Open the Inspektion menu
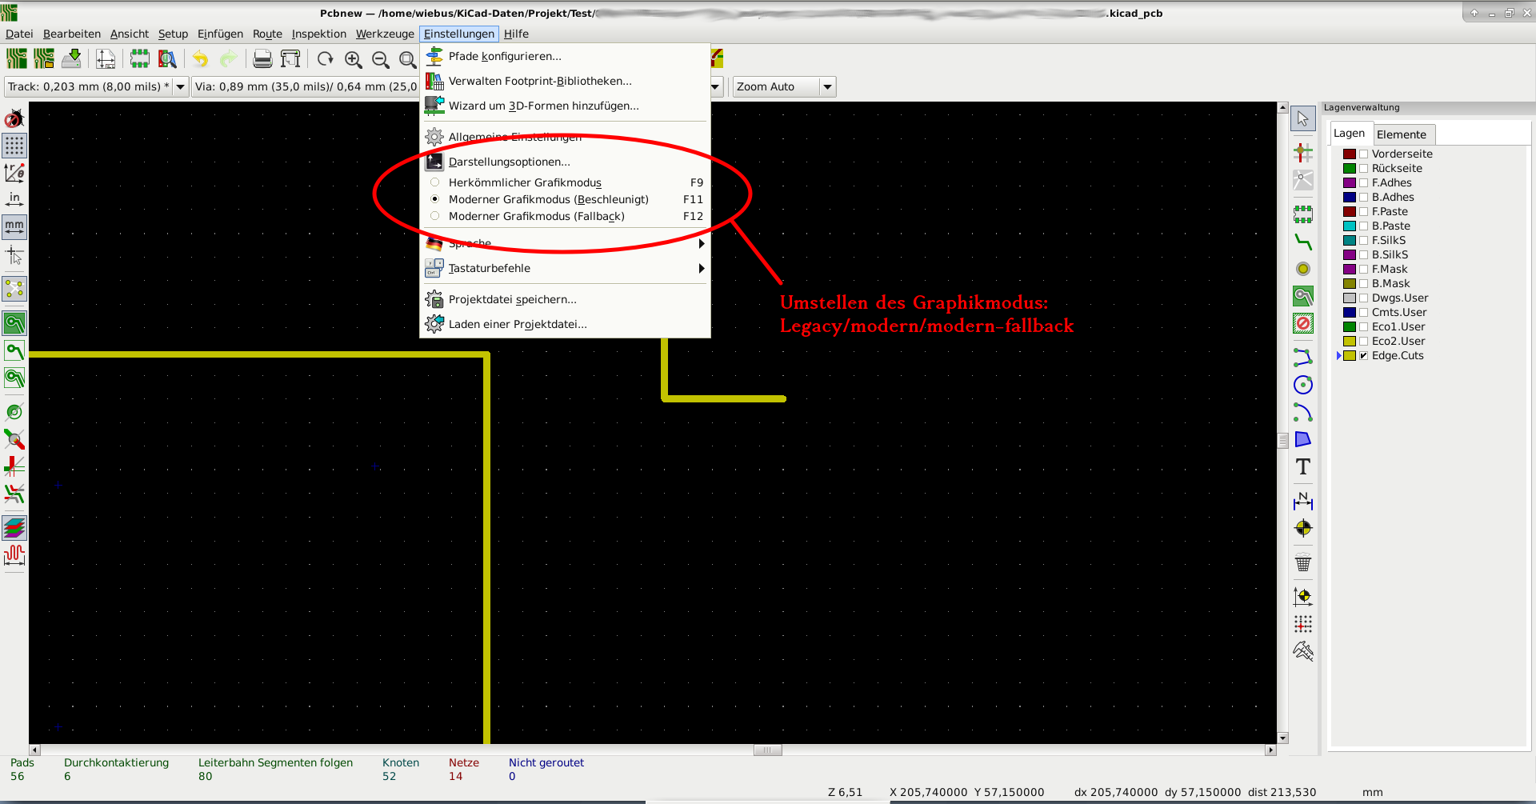 point(318,34)
